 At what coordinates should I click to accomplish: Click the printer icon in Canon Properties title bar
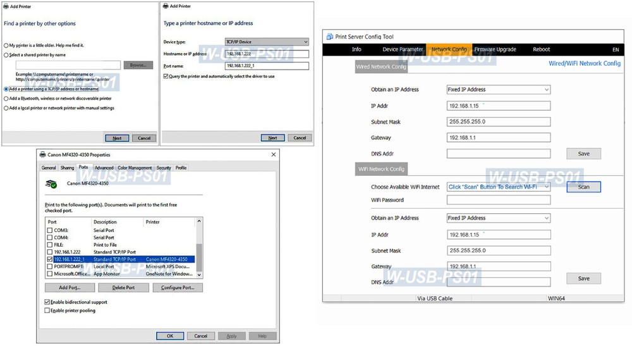pyautogui.click(x=43, y=154)
